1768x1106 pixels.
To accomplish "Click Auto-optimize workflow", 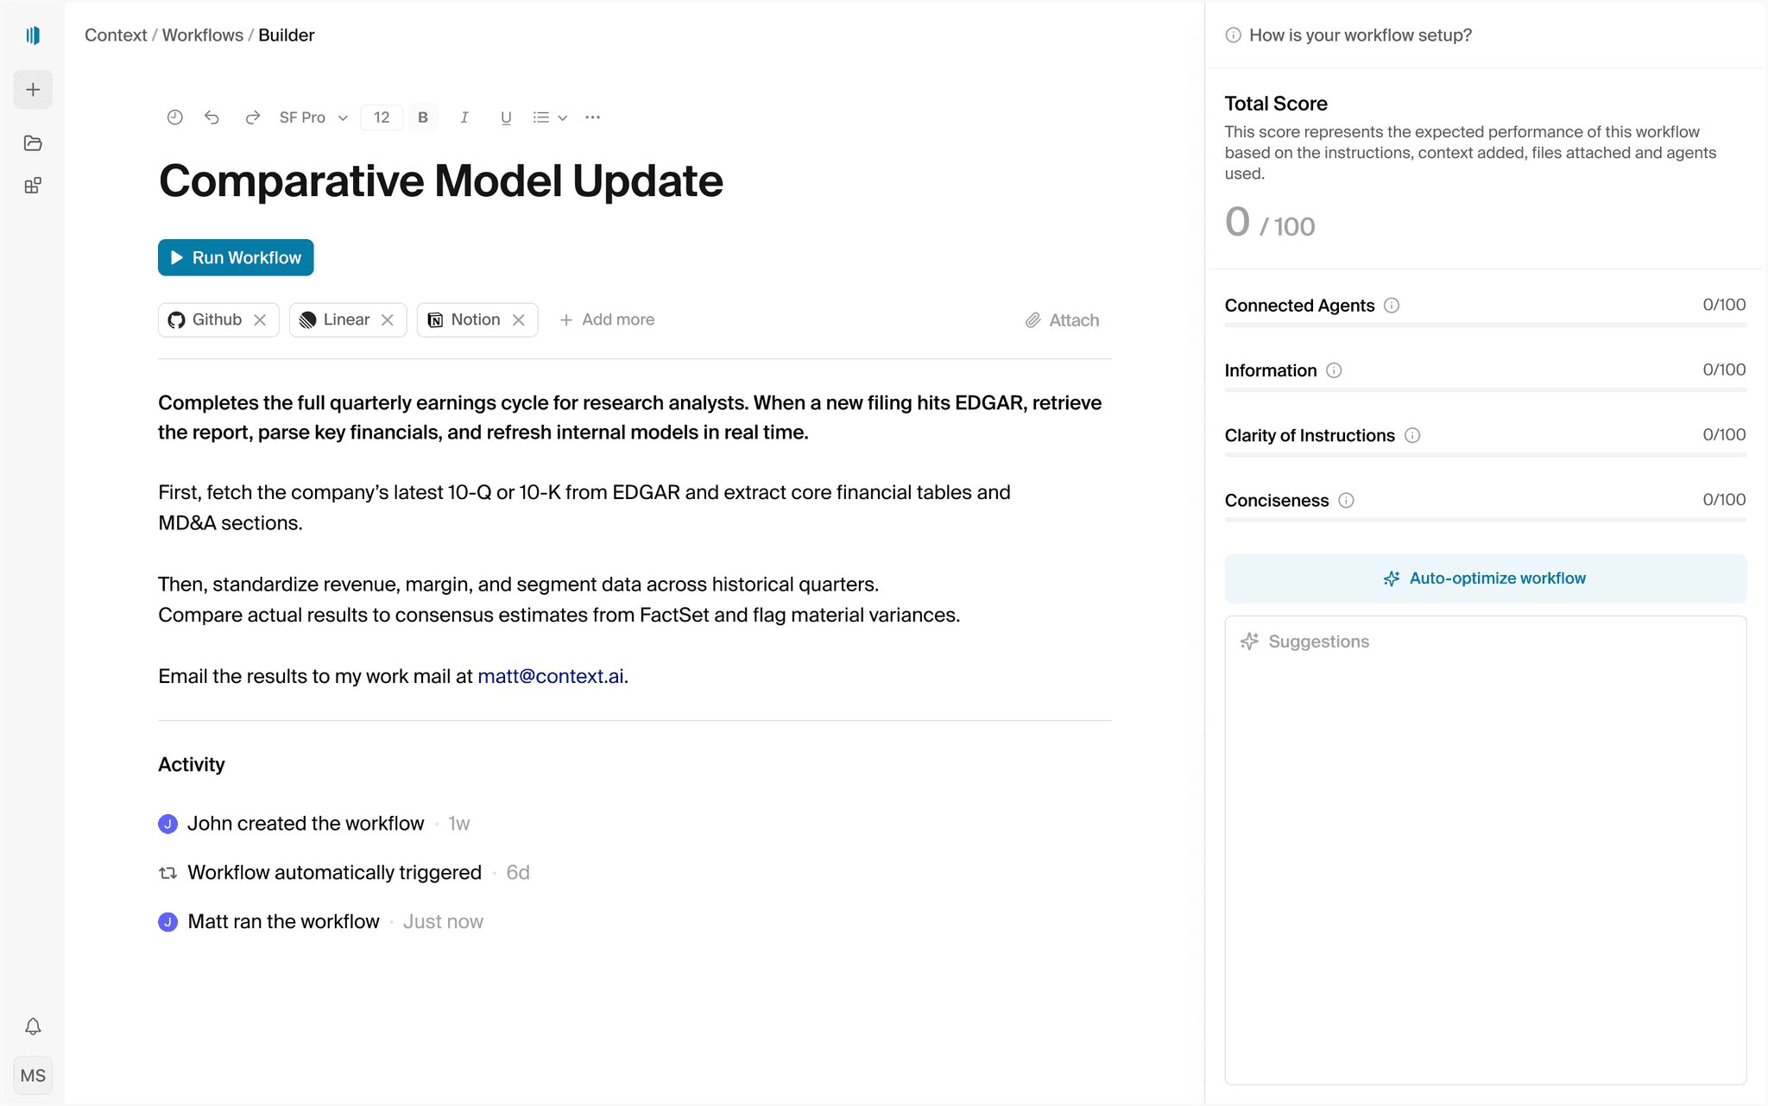I will coord(1483,578).
